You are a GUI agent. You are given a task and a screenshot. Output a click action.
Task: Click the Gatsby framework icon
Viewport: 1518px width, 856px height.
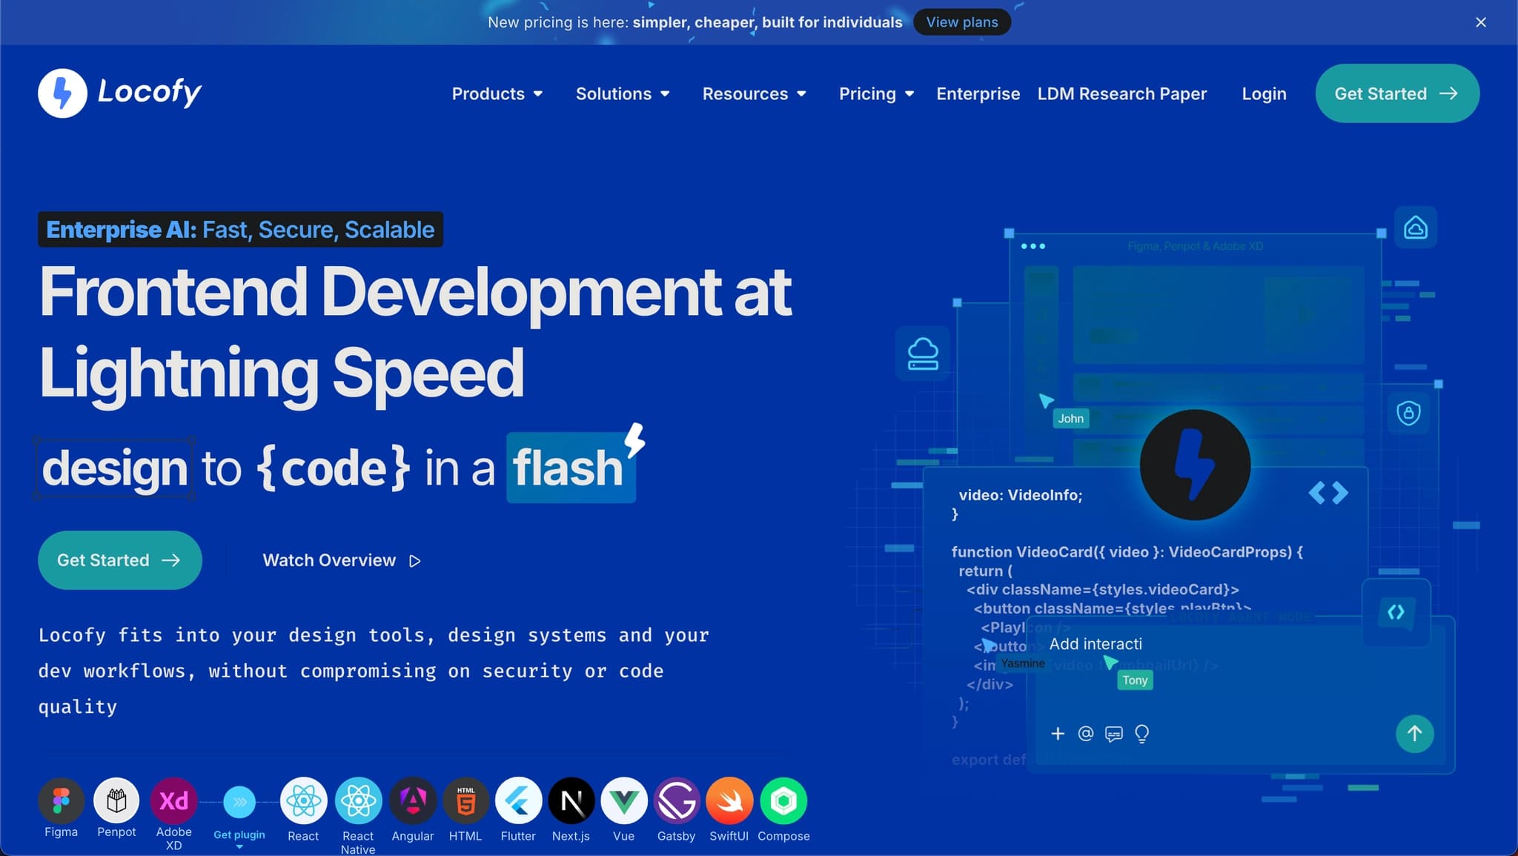tap(677, 800)
